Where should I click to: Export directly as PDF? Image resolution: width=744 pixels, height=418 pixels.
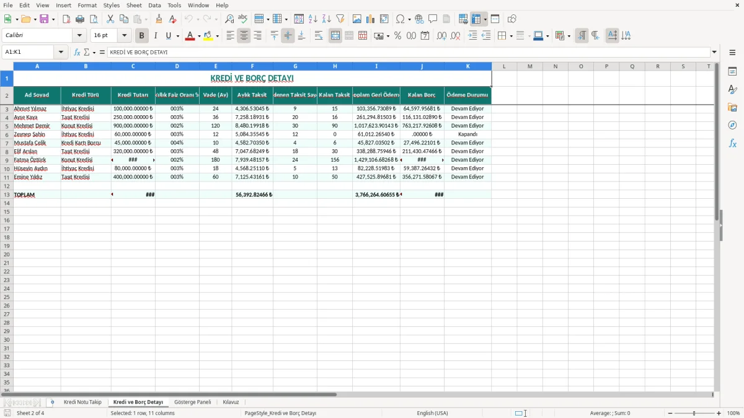[x=66, y=19]
